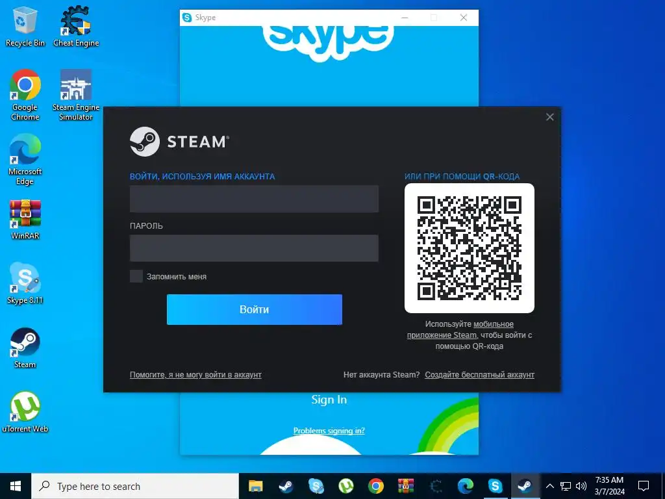
Task: Switch to the running Skype taskbar window
Action: pos(496,486)
